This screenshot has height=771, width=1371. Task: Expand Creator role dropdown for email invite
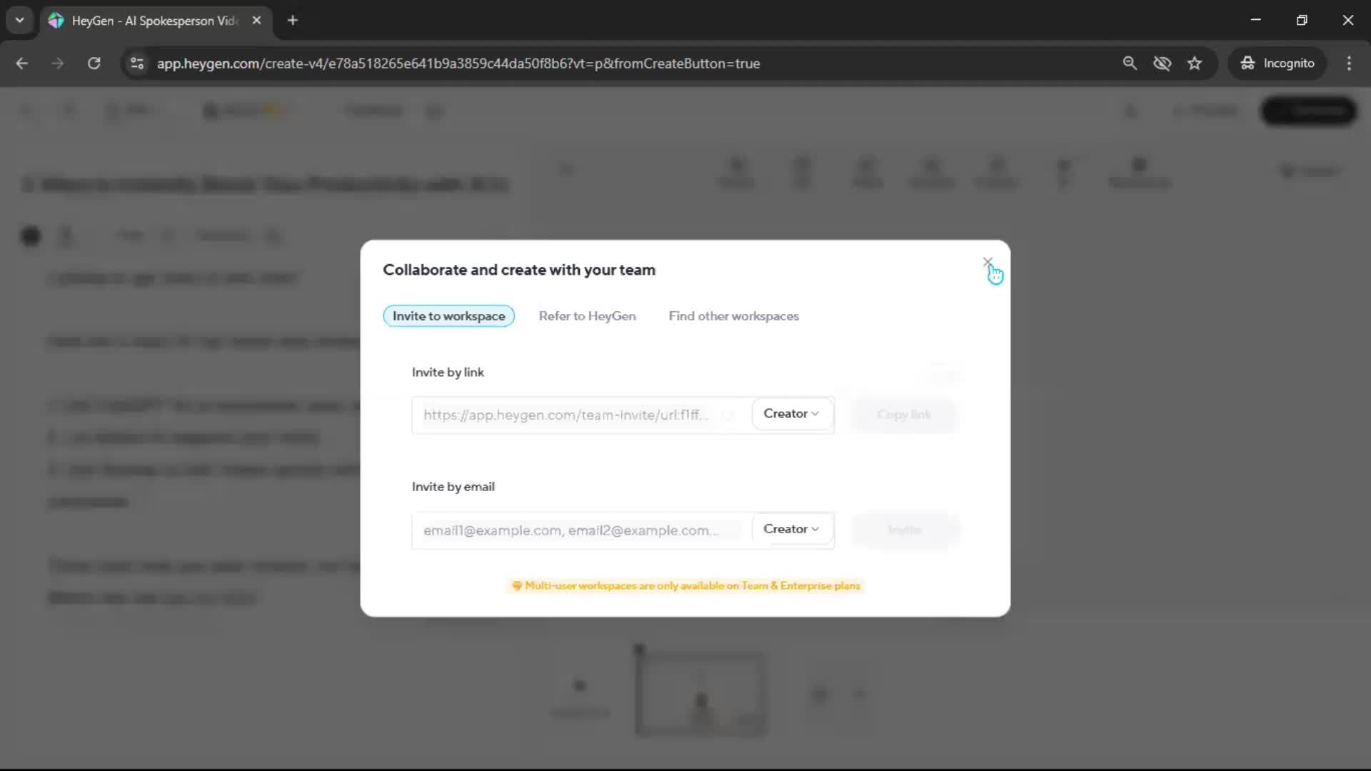pyautogui.click(x=791, y=529)
